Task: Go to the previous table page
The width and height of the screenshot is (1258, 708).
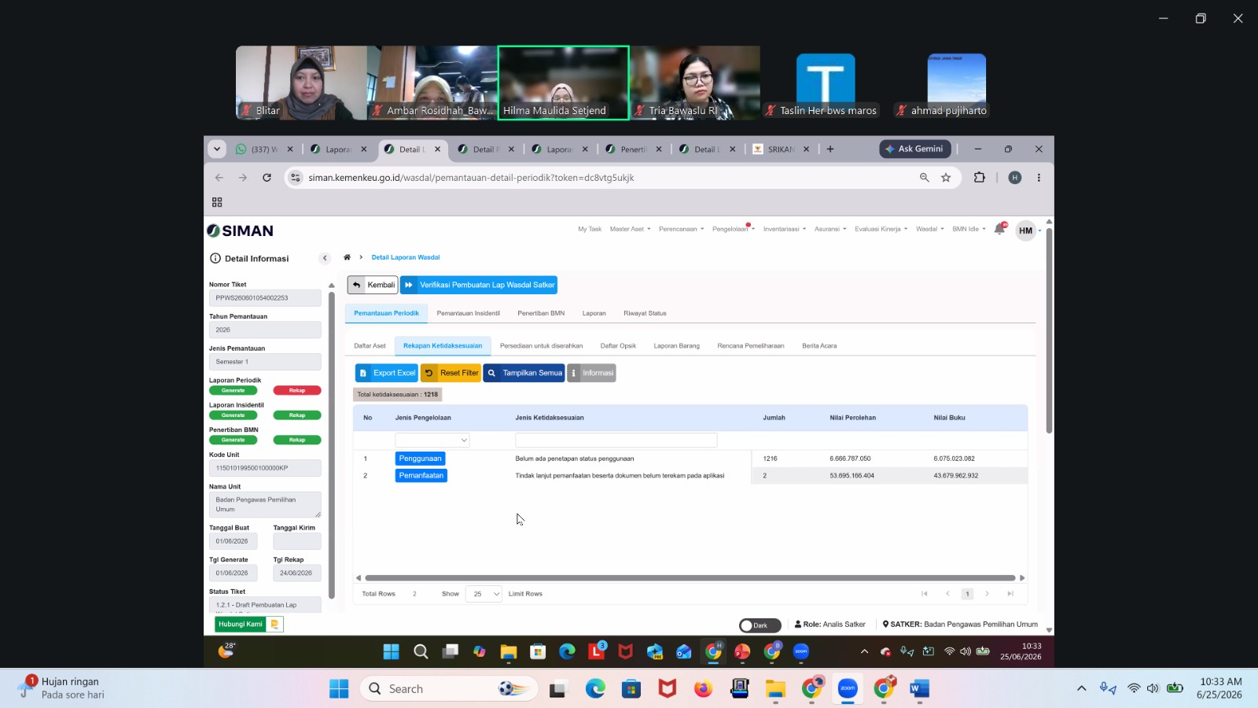Action: tap(947, 594)
